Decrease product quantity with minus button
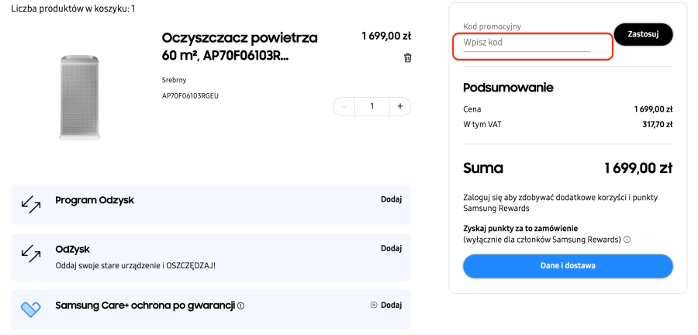This screenshot has width=698, height=335. pos(344,107)
